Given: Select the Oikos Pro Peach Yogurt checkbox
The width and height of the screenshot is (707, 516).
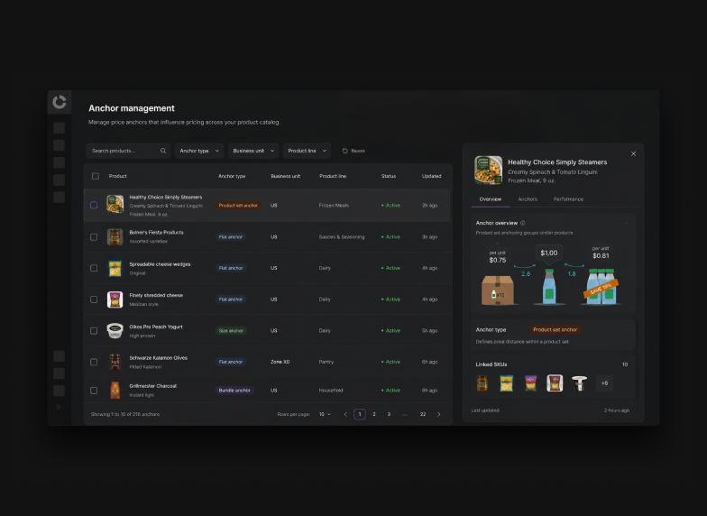Looking at the screenshot, I should click(94, 330).
